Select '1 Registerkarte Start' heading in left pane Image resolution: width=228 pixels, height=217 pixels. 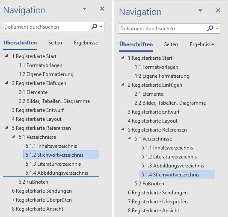(x=34, y=56)
